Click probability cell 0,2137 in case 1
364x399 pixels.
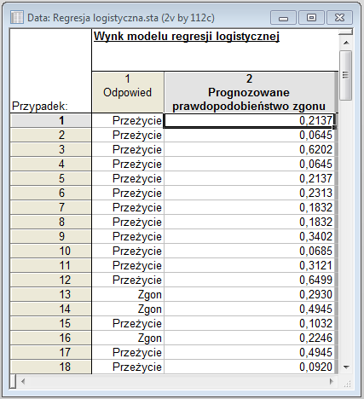249,120
